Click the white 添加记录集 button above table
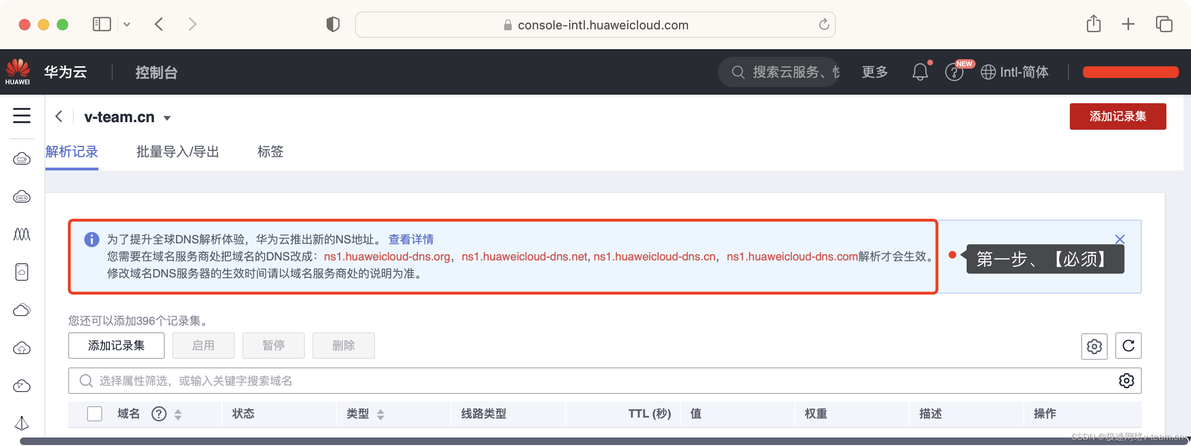Image resolution: width=1191 pixels, height=446 pixels. click(116, 346)
